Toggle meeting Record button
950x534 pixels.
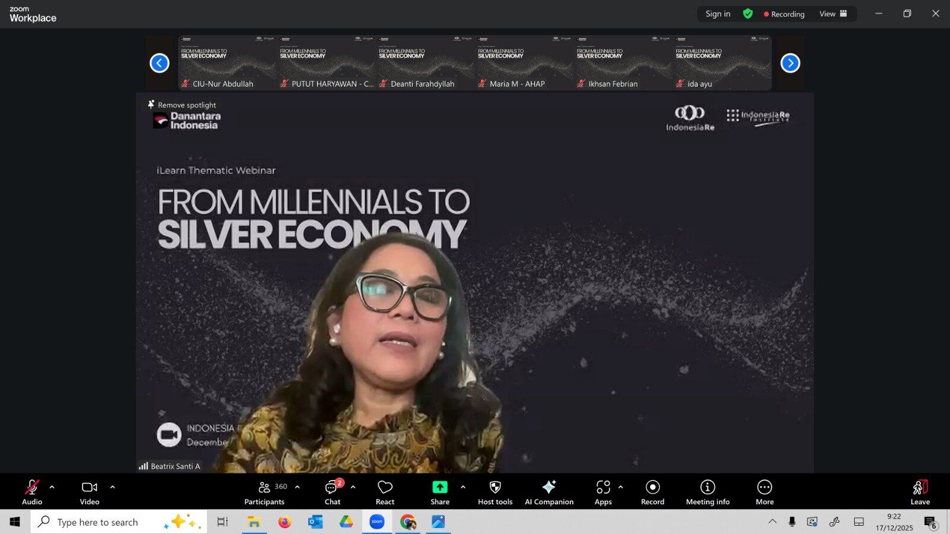653,492
